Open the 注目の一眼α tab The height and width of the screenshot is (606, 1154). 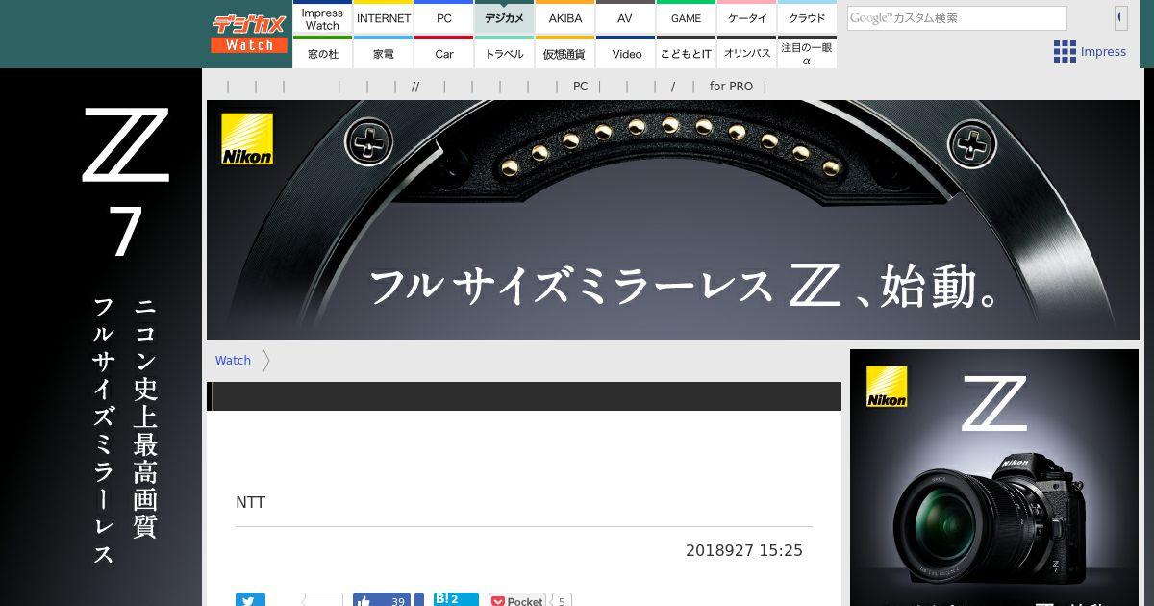coord(807,53)
